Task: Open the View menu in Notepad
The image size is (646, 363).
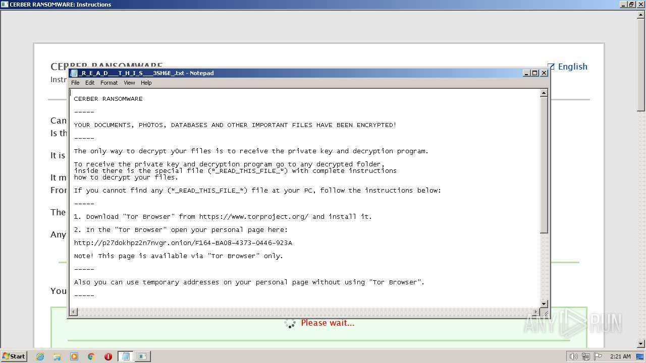Action: pos(129,83)
